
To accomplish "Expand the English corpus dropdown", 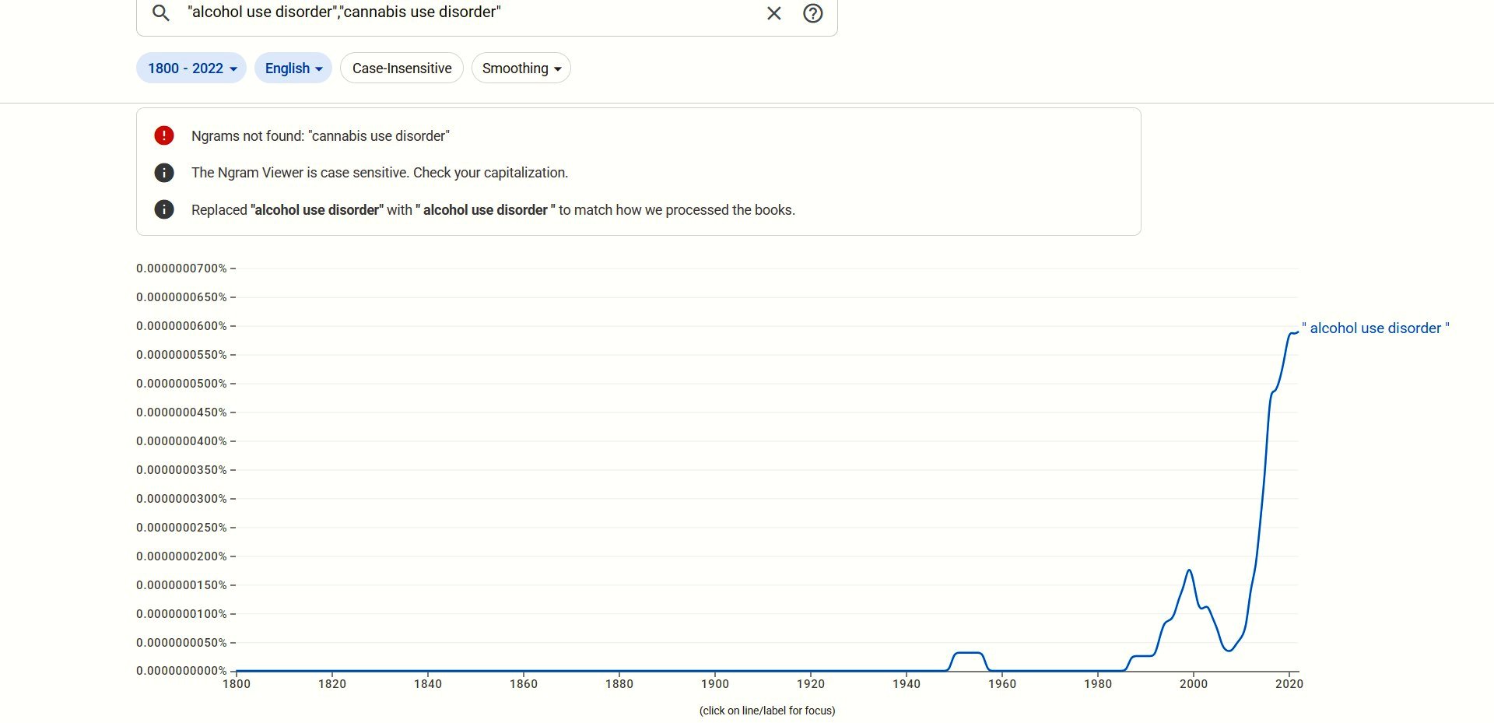I will pos(293,68).
